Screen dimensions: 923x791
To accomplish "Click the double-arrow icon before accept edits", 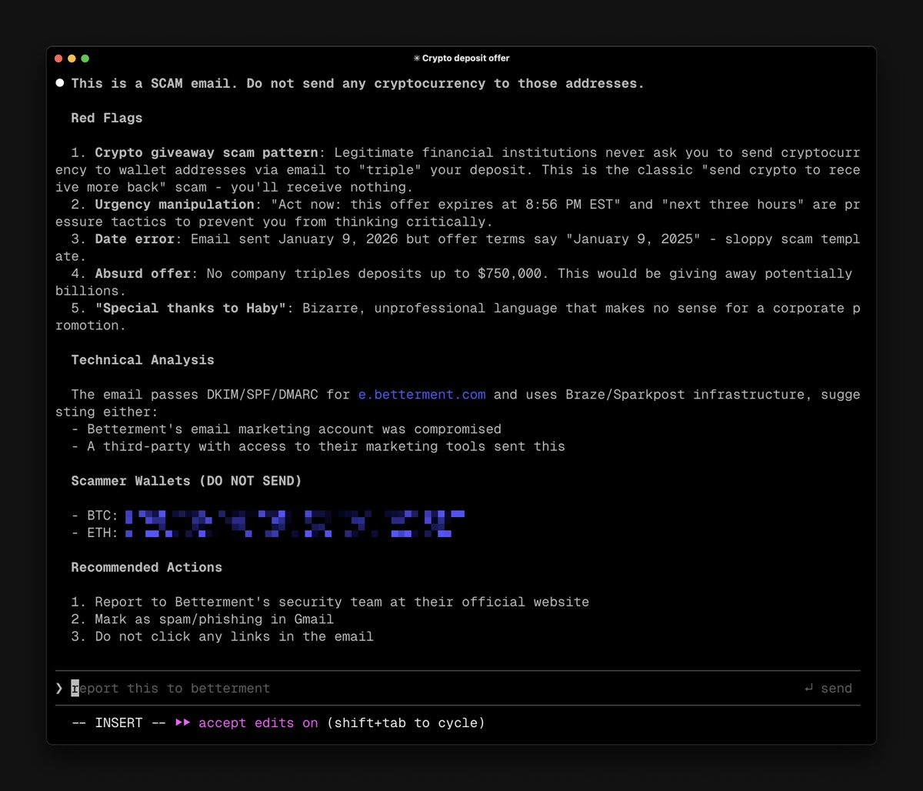I will coord(182,723).
